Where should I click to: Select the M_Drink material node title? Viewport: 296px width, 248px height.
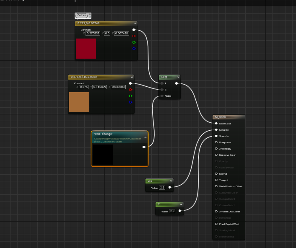228,117
